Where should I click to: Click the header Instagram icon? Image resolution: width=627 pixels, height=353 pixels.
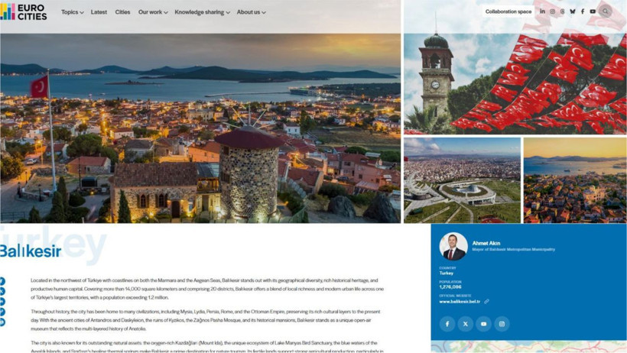(552, 11)
